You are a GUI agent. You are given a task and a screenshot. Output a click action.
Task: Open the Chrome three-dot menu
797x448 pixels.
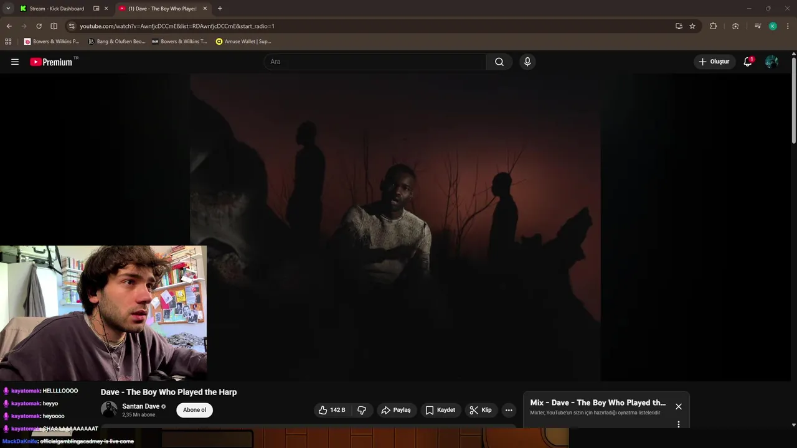coord(788,26)
